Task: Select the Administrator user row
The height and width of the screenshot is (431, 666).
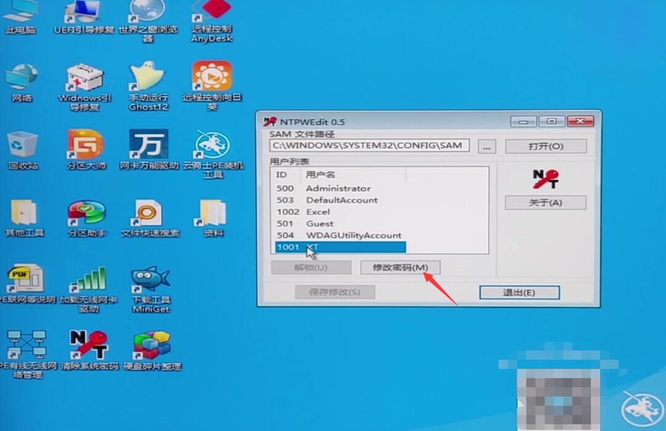Action: [x=340, y=188]
